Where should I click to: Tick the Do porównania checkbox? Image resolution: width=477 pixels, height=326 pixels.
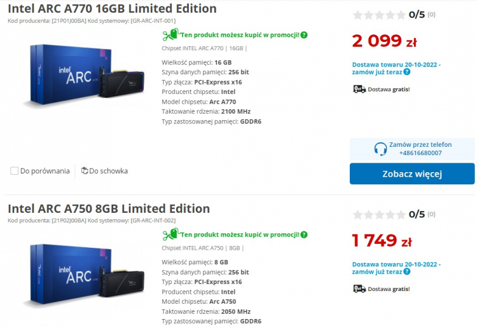click(x=14, y=171)
